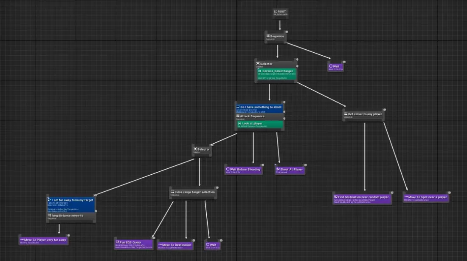Click the Selector node under Attack Sequence
The image size is (467, 261).
[x=201, y=150]
